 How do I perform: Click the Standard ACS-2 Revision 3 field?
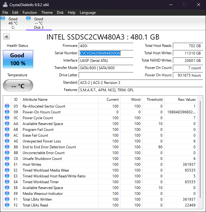141,82
